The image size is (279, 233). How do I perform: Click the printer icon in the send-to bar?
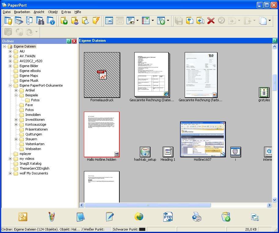(x=197, y=217)
